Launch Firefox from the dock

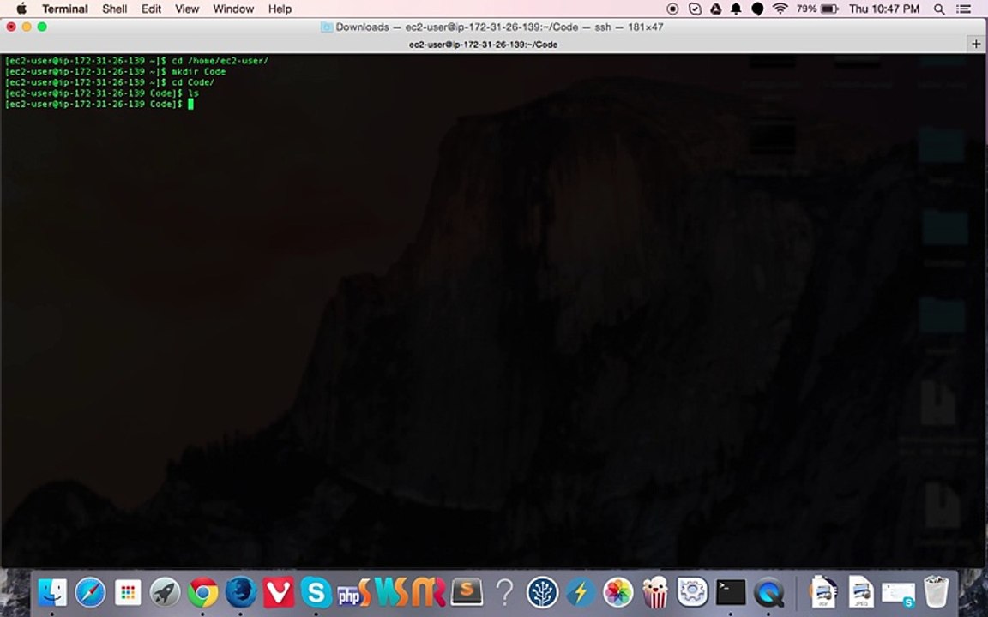tap(241, 592)
